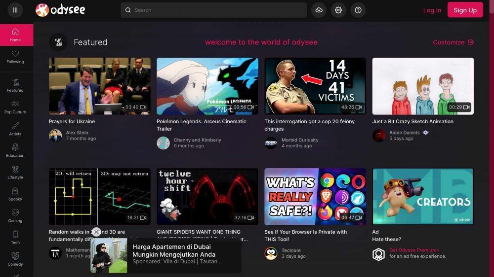
Task: Open Lifestyle category in sidebar
Action: click(x=15, y=173)
